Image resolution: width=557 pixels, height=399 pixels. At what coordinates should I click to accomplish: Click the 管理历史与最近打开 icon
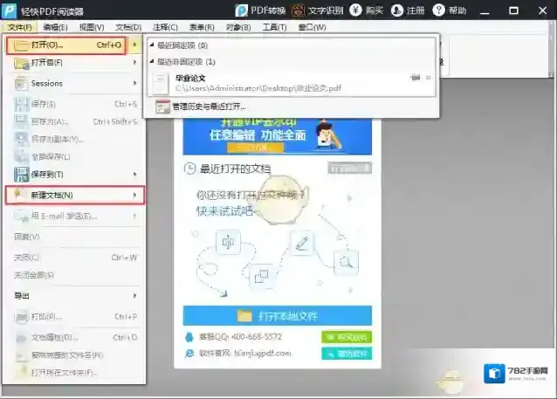[162, 107]
